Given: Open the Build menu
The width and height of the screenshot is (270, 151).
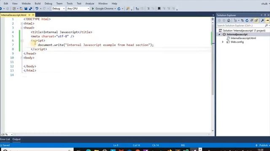Looking at the screenshot, I should point(38,3).
